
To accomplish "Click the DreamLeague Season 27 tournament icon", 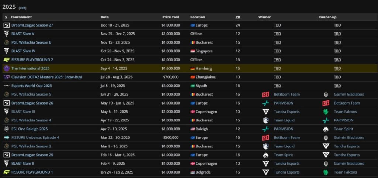I will click(x=7, y=25).
